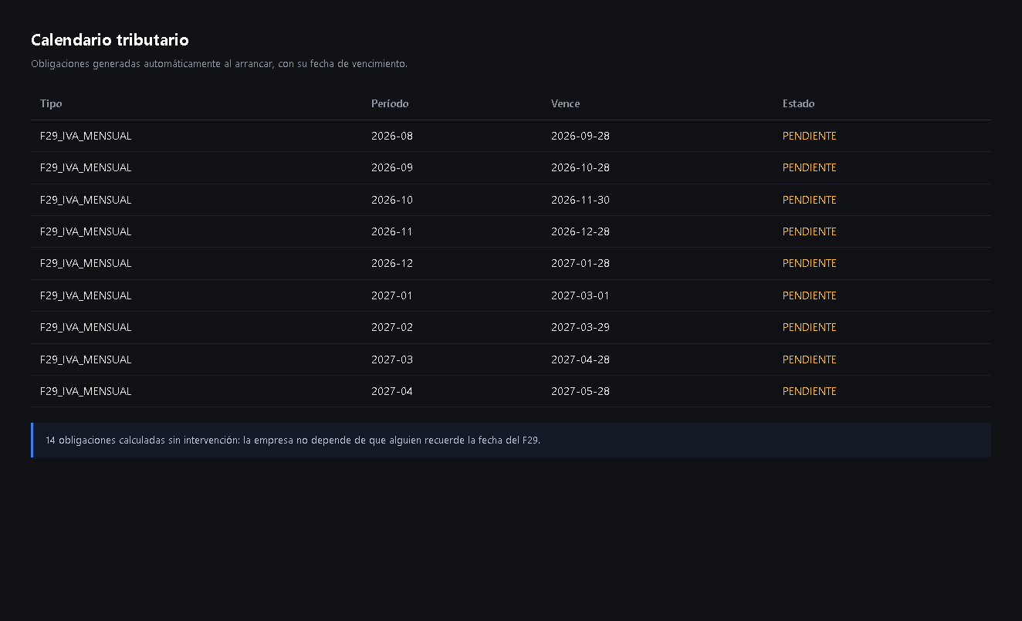Viewport: 1022px width, 621px height.
Task: Click period cell "2027-02"
Action: pyautogui.click(x=392, y=327)
